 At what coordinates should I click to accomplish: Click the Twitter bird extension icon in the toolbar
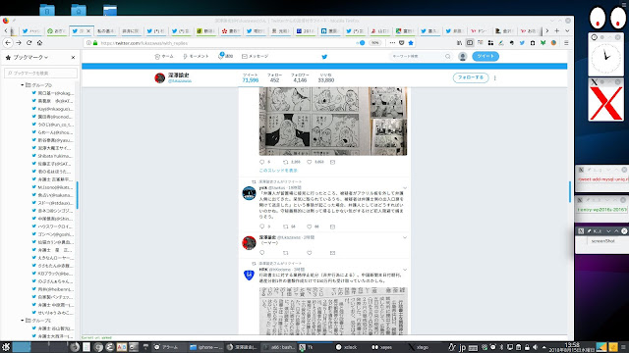point(522,43)
